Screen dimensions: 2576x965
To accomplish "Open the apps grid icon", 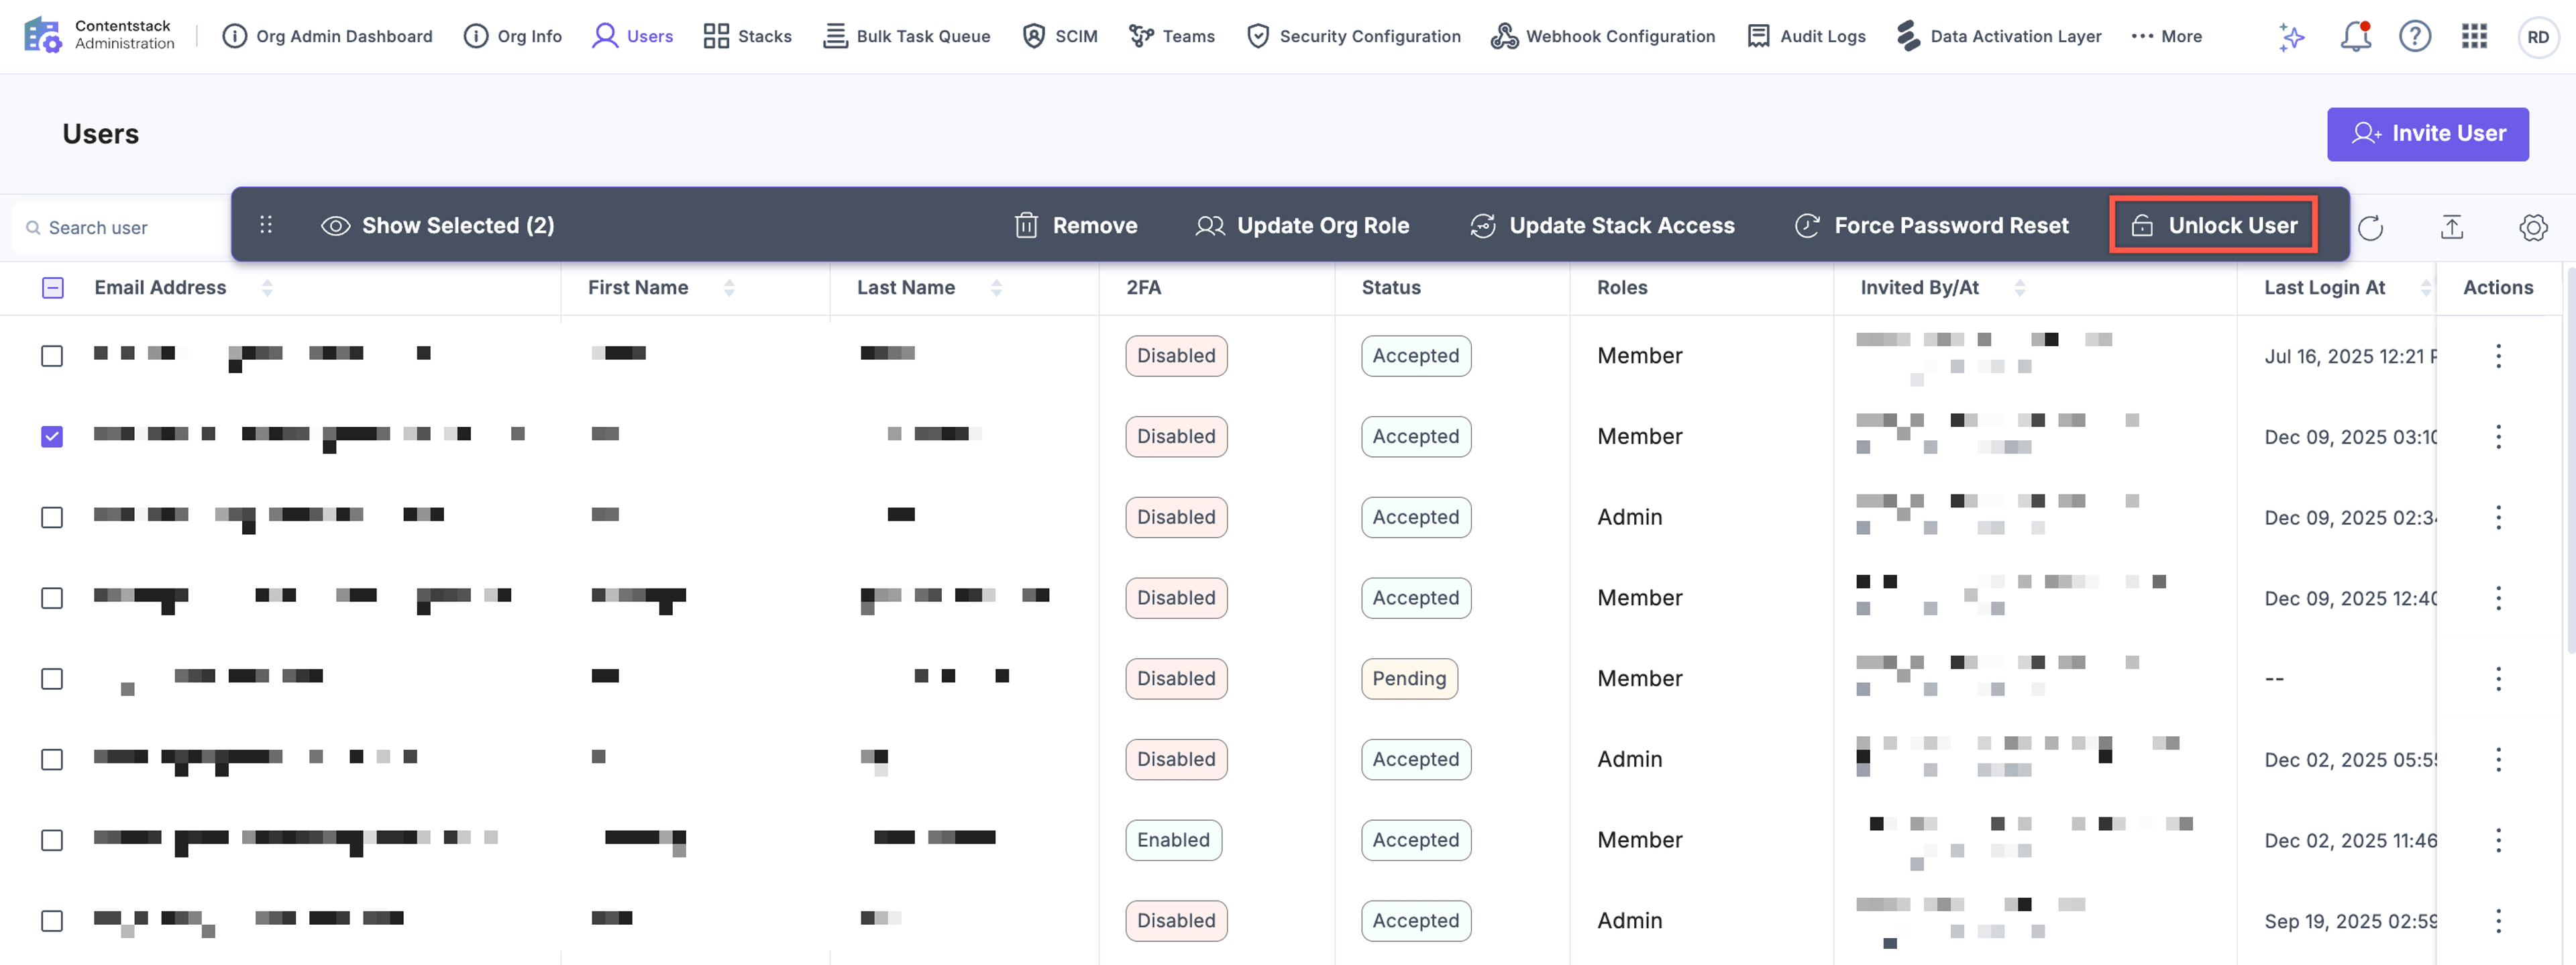I will [2474, 37].
